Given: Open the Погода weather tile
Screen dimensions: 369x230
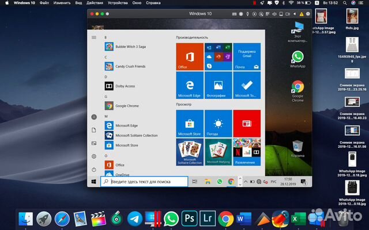Looking at the screenshot, I should coord(218,124).
